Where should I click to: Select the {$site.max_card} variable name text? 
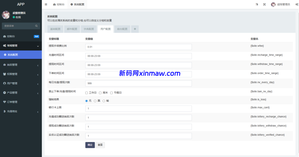[260, 108]
